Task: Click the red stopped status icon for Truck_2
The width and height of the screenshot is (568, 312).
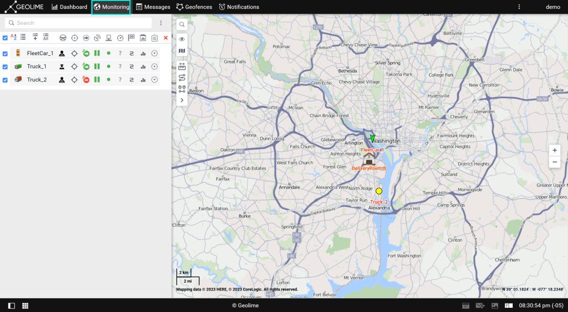Action: (86, 80)
